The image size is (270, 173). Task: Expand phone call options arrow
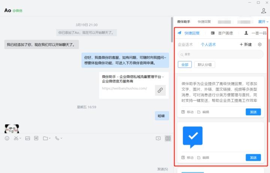pyautogui.click(x=61, y=138)
